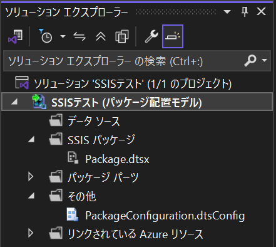Open Properties wrench icon
276x247 pixels.
[151, 36]
